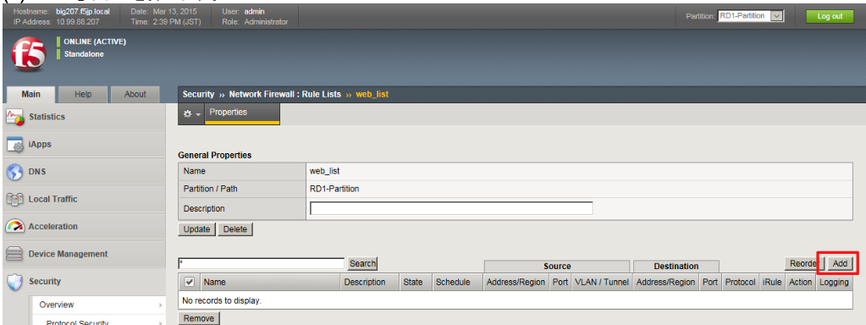
Task: Switch to the About tab
Action: [x=135, y=94]
